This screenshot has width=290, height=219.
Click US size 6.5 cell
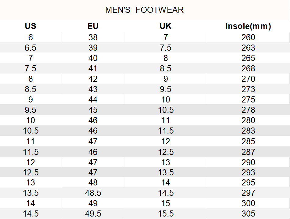(x=30, y=48)
